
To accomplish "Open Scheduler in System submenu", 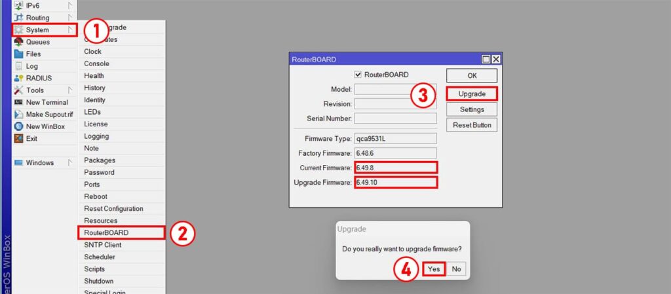I will click(121, 257).
